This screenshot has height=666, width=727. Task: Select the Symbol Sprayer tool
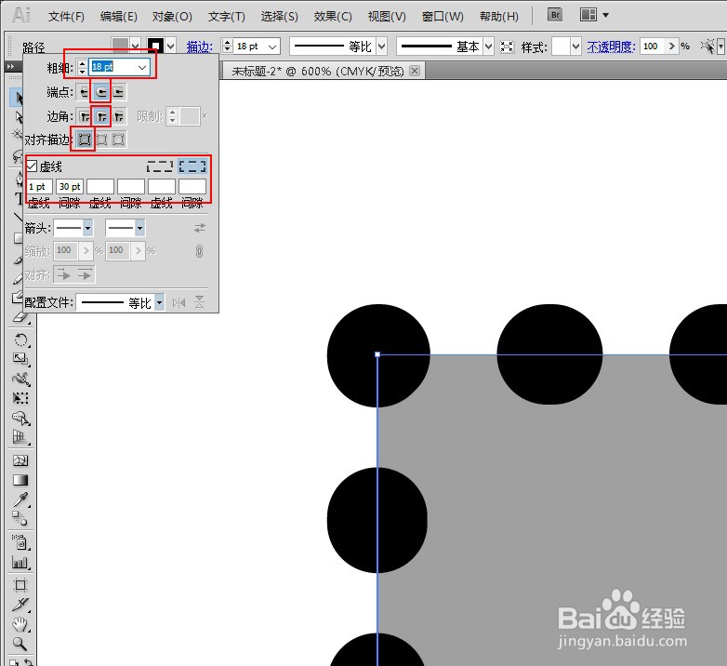click(x=20, y=542)
